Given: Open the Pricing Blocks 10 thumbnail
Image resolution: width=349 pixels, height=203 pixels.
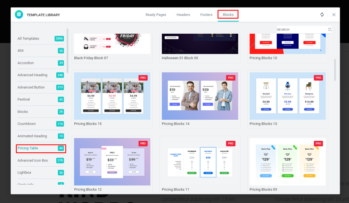Looking at the screenshot, I should tap(288, 44).
